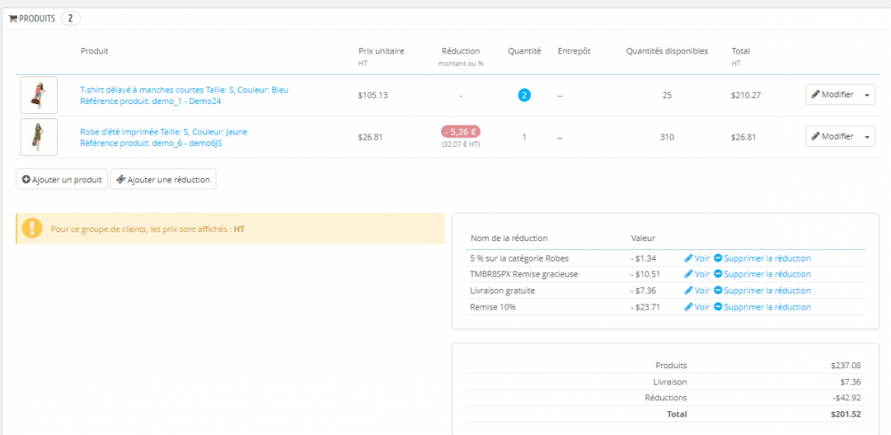Click Voir for Livraison gratuite
The width and height of the screenshot is (891, 435).
[x=698, y=291]
